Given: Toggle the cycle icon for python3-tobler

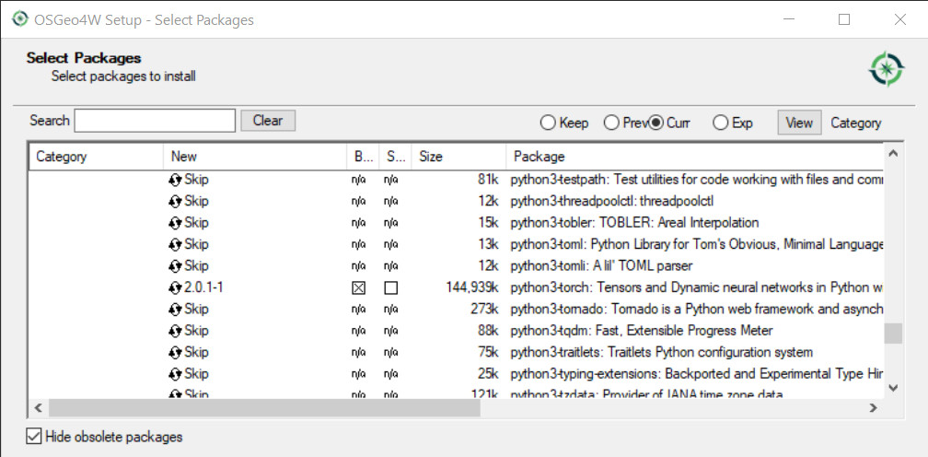Looking at the screenshot, I should tap(175, 223).
